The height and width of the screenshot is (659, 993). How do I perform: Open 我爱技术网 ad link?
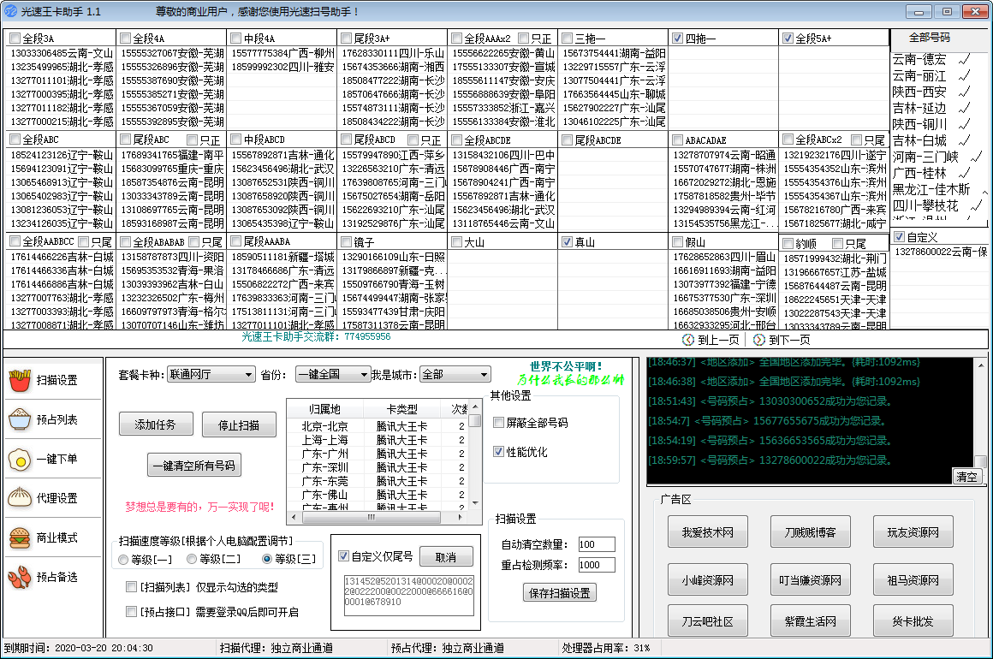[x=707, y=532]
